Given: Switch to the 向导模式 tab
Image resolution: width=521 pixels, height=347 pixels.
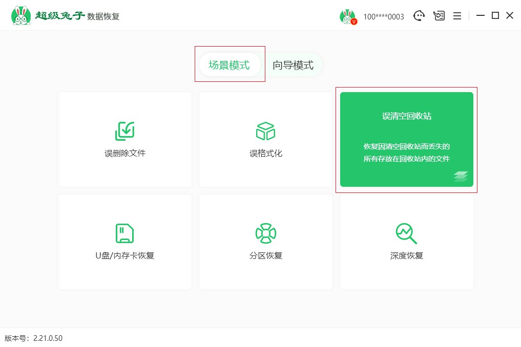Looking at the screenshot, I should tap(293, 65).
